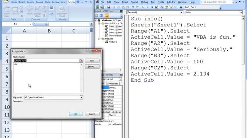Save the VBA project with the disk icon

coord(109,7)
